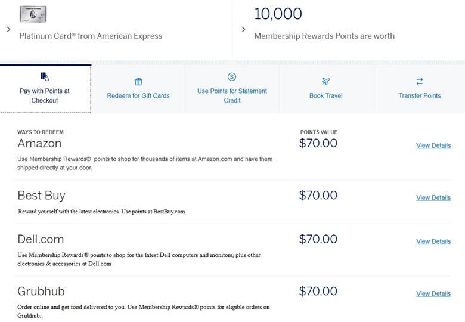
Task: Go to the Book Travel tab
Action: pos(325,95)
